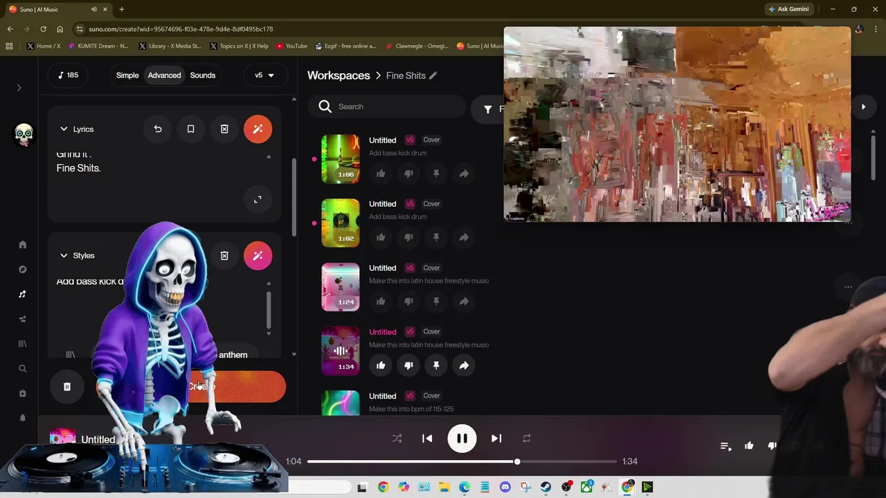Toggle repeat in the player
This screenshot has width=886, height=498.
click(527, 439)
